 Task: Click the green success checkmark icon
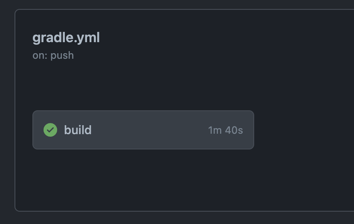[x=50, y=130]
